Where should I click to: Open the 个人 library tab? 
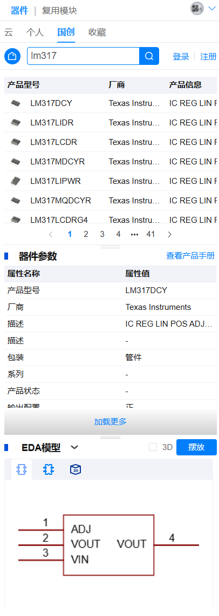35,32
